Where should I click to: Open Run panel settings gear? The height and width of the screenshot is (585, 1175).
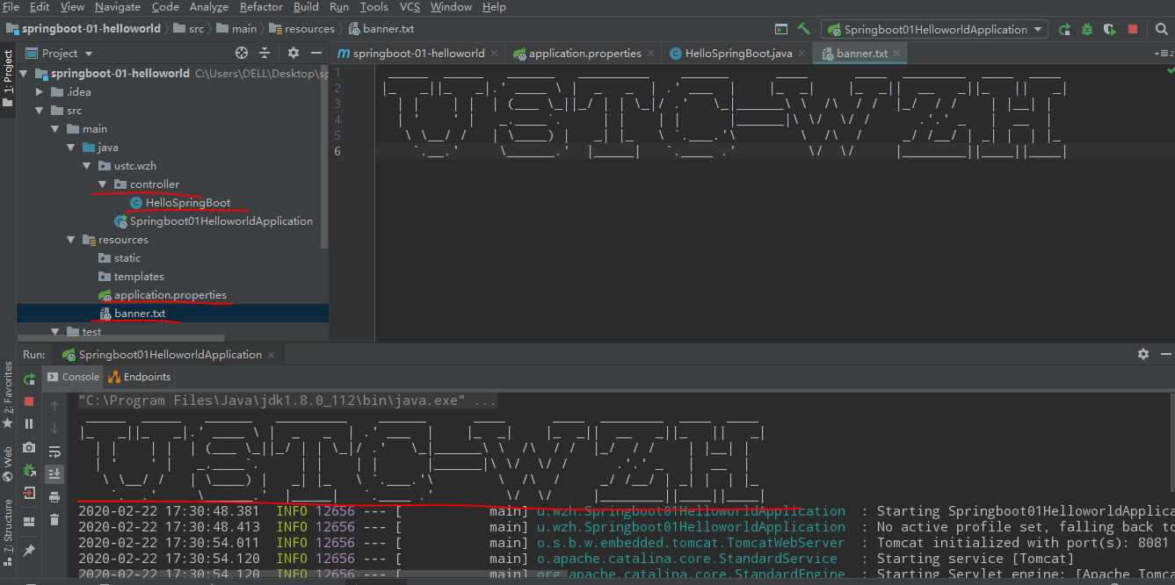click(1142, 354)
